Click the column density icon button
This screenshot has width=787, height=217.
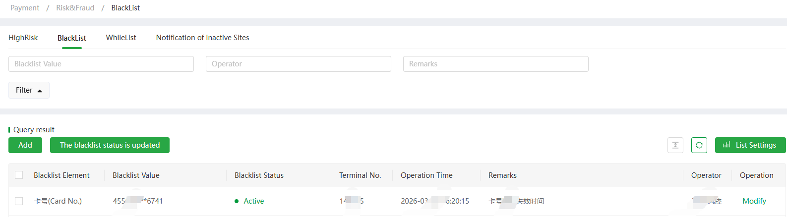[675, 145]
